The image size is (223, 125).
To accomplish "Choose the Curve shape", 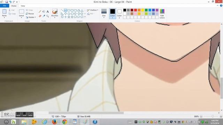I will [x=66, y=10].
